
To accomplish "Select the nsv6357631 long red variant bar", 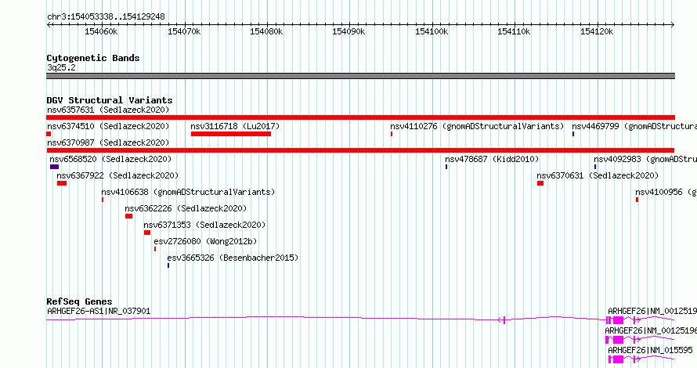I will [x=360, y=117].
